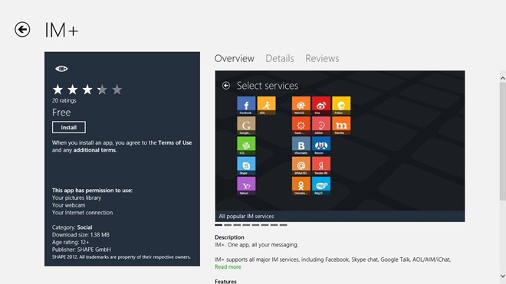Click the Google Talk tile in the preview

click(x=246, y=126)
